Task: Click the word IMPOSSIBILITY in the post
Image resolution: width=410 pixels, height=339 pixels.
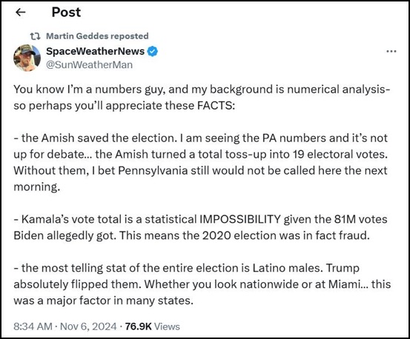Action: click(240, 219)
